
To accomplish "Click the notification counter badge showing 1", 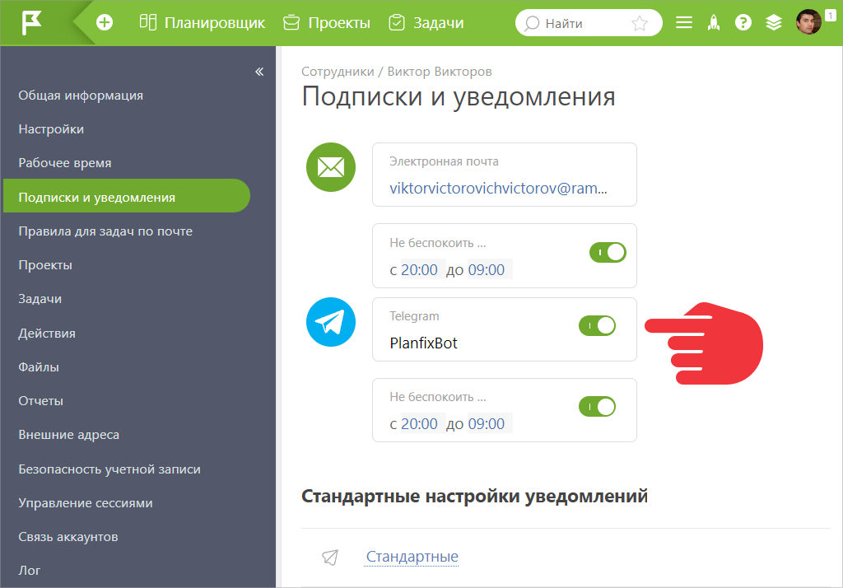I will click(831, 16).
